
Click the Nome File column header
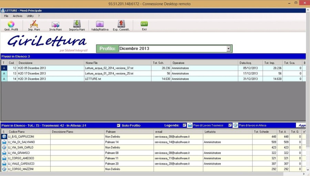(x=117, y=63)
